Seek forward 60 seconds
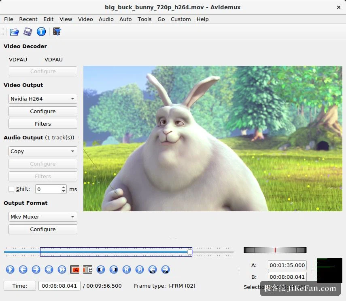 click(166, 269)
